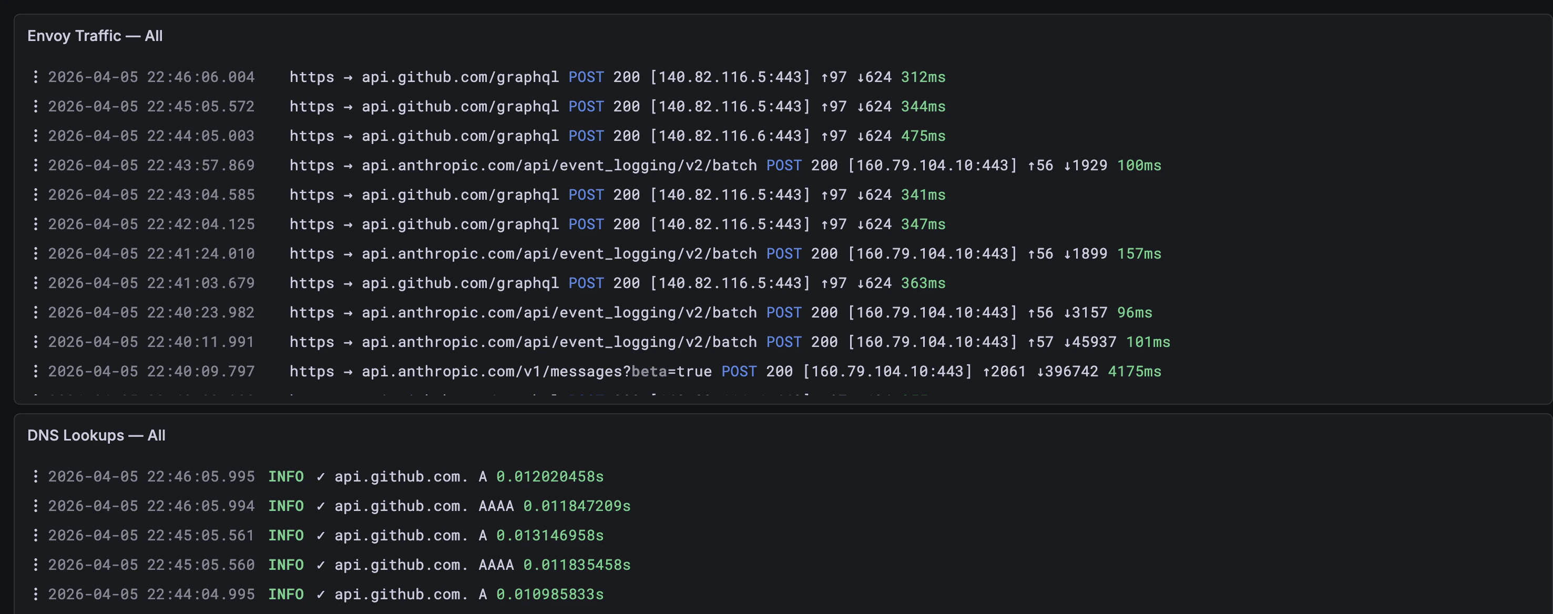Click the 2026-04-05 22:42:04.125 timestamp
The height and width of the screenshot is (614, 1553).
(x=151, y=225)
